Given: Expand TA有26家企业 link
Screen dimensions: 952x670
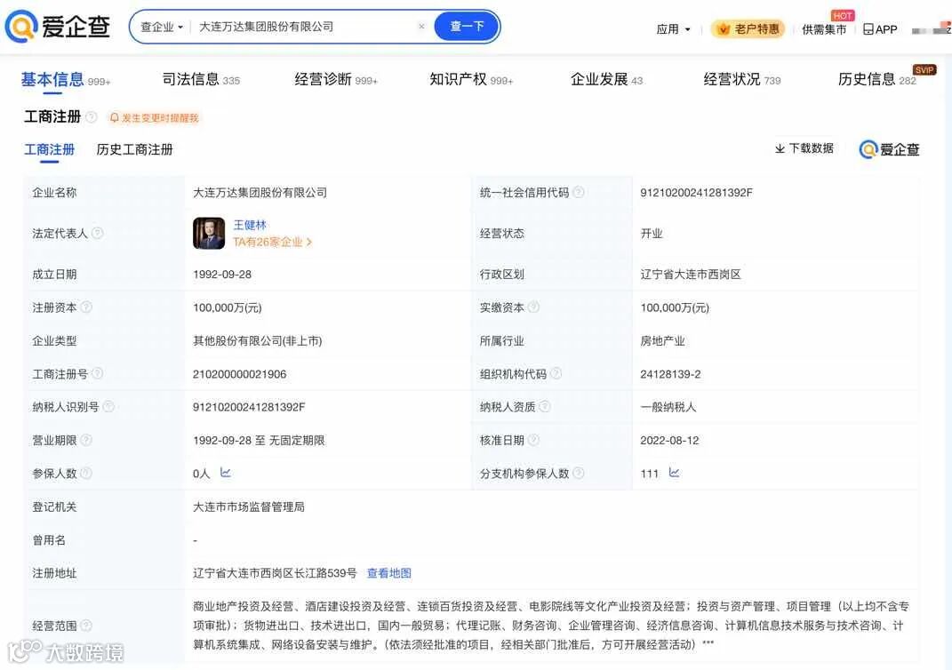Looking at the screenshot, I should (x=273, y=242).
